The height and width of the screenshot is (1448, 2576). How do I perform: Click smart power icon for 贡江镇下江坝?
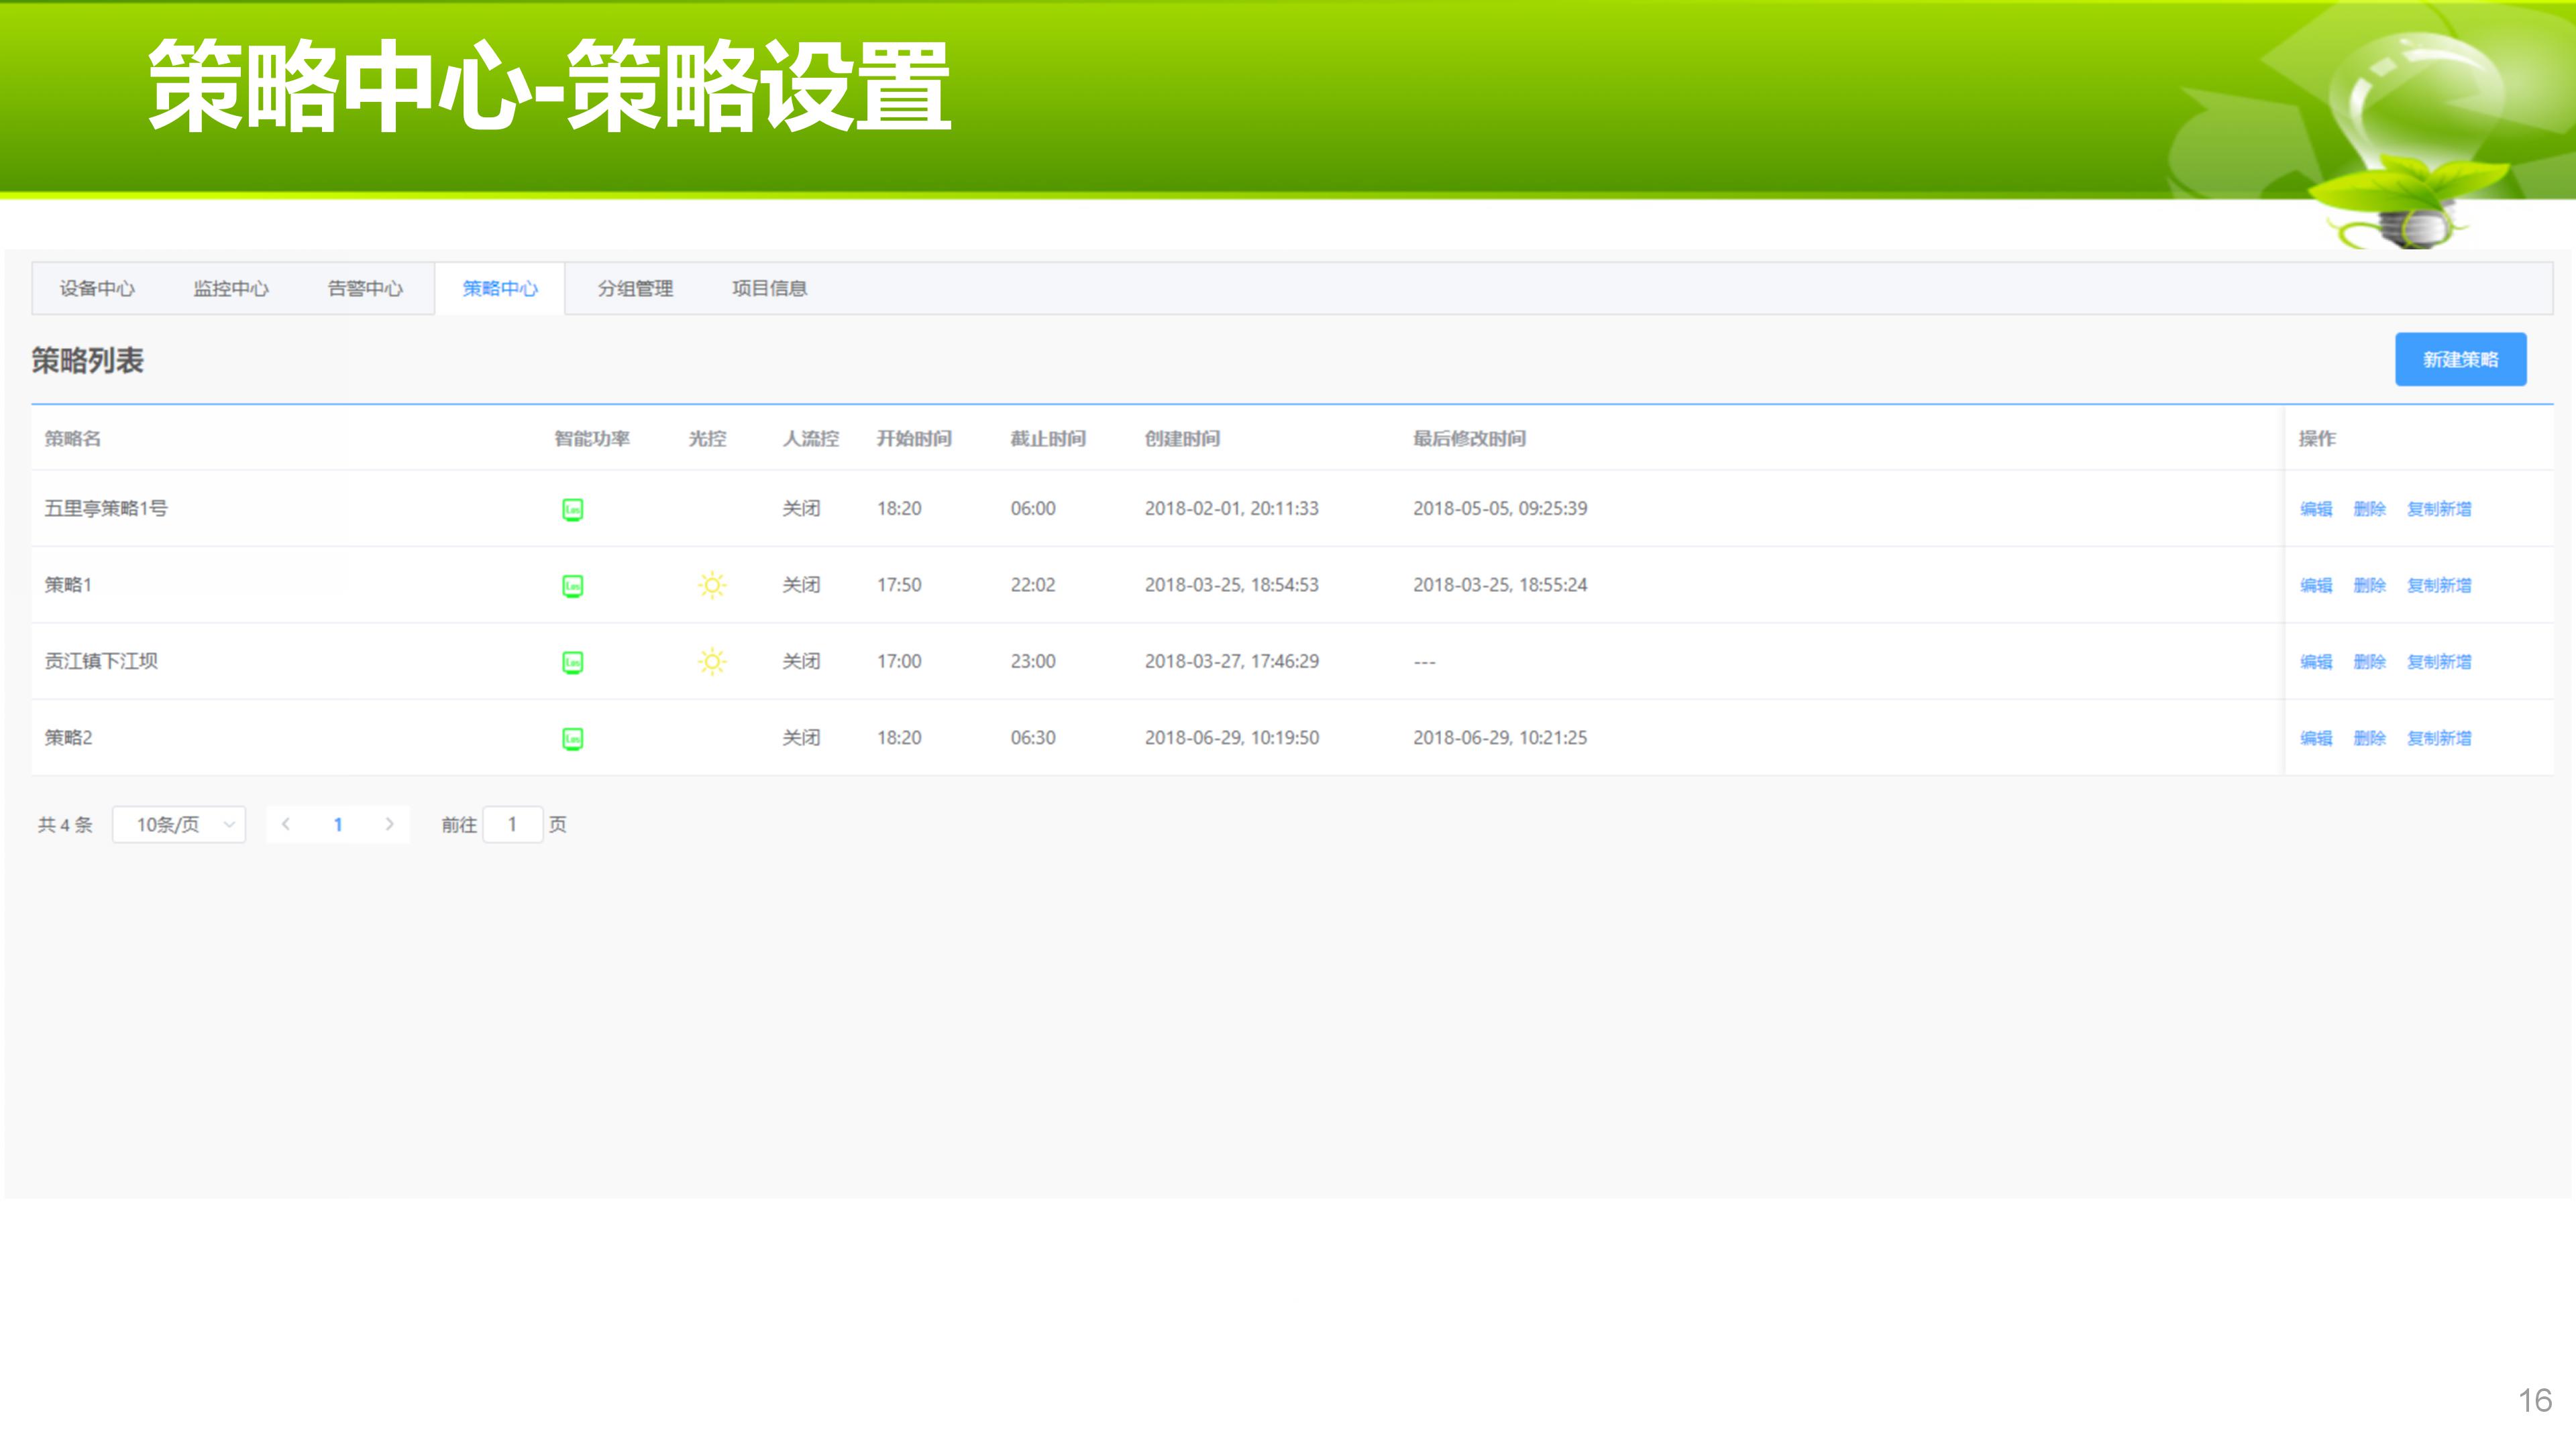572,662
